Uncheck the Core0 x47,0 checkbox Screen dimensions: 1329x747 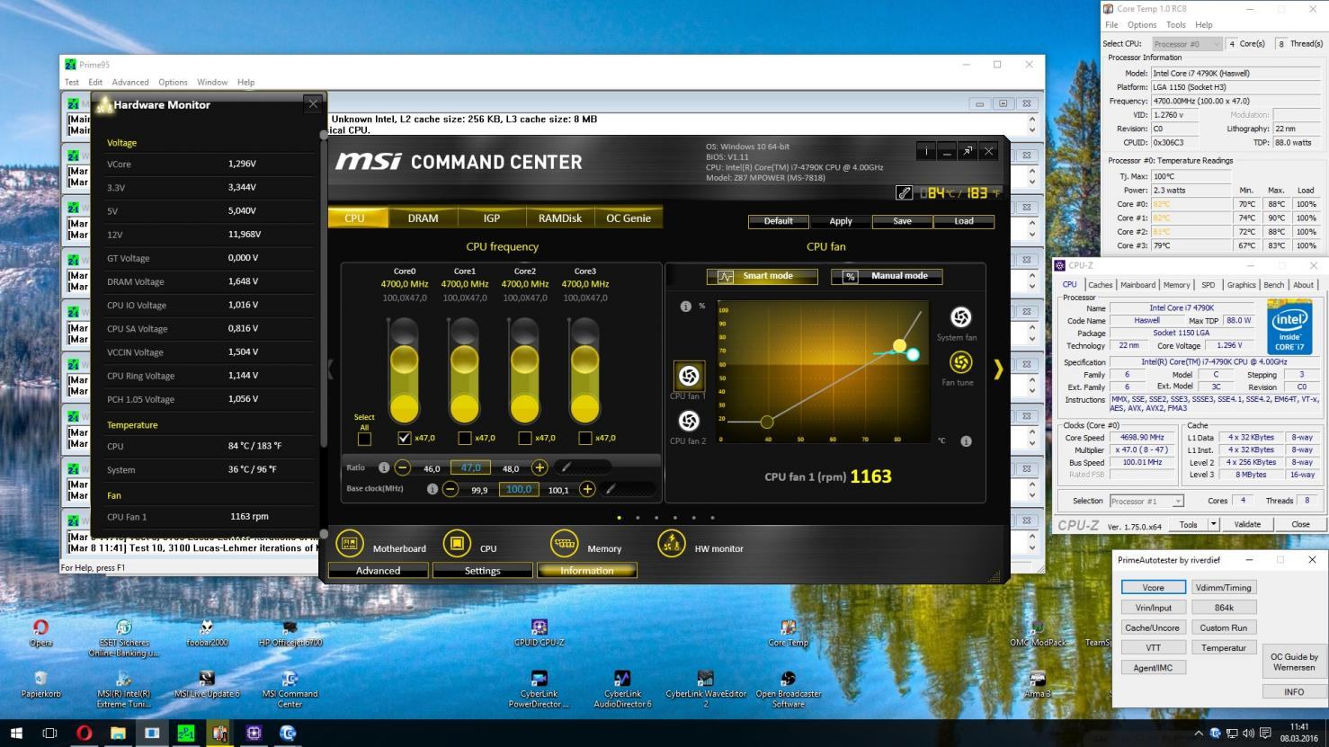tap(404, 438)
